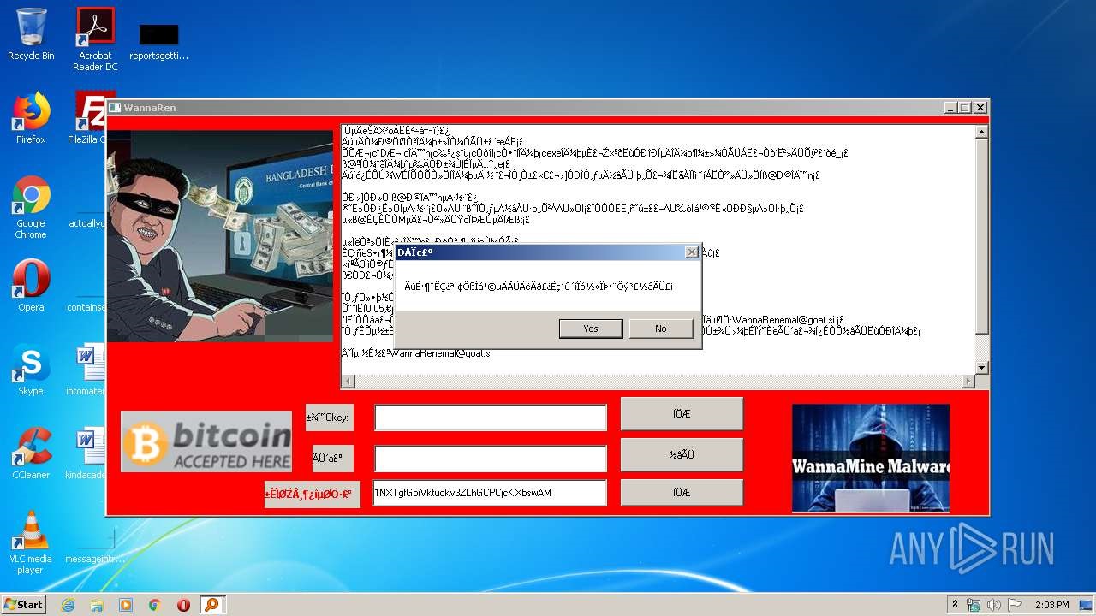Click the Ckey input field
The width and height of the screenshot is (1096, 616).
pyautogui.click(x=491, y=418)
